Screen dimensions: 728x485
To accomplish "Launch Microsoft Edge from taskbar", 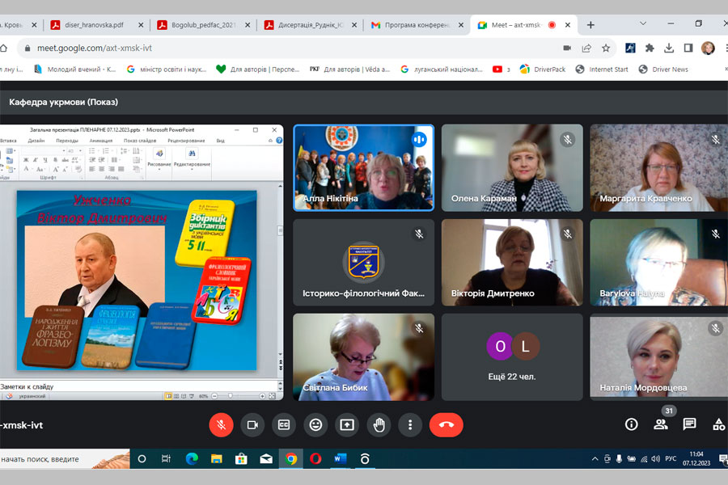I will tap(191, 458).
